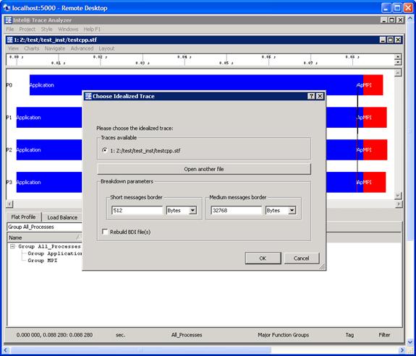The image size is (416, 356).
Task: Click the Remote Desktop title bar icon
Action: [7, 8]
